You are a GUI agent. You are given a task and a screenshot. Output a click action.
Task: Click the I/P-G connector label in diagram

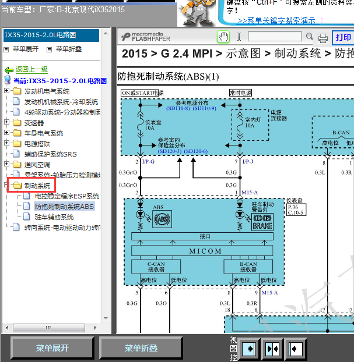[148, 162]
